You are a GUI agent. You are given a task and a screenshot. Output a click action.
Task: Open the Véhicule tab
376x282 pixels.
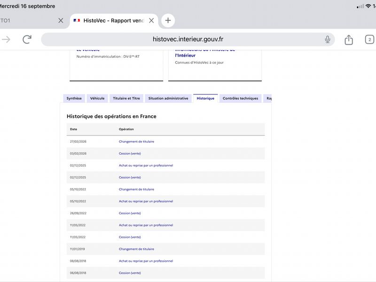97,98
